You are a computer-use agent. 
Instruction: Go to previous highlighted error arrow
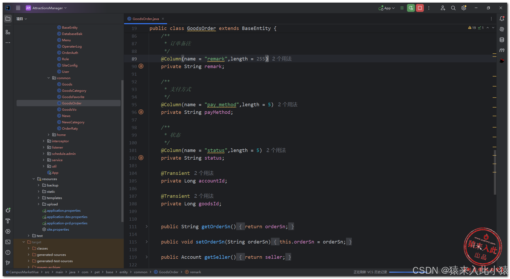(x=488, y=28)
